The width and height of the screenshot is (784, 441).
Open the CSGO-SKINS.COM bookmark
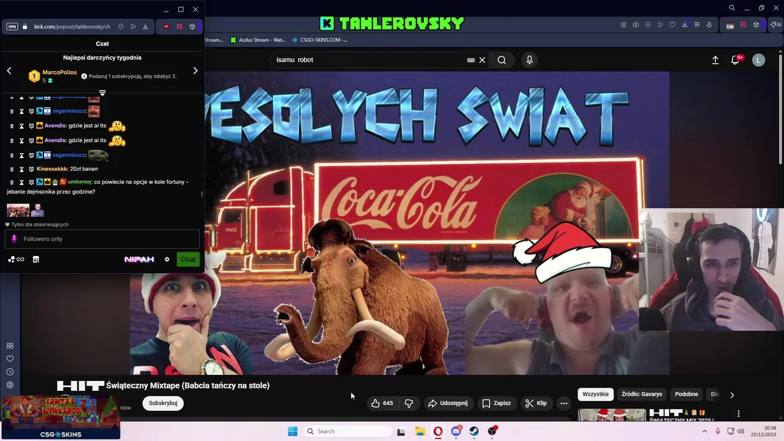point(320,40)
